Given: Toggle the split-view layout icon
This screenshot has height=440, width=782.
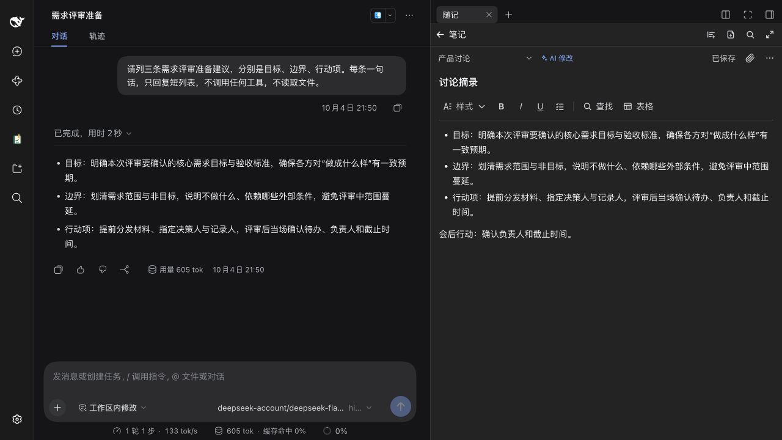Looking at the screenshot, I should [x=726, y=15].
